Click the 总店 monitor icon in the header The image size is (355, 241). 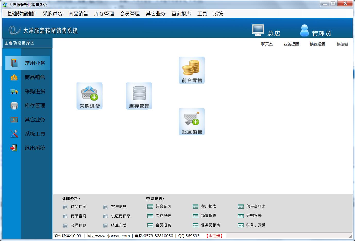(x=258, y=30)
